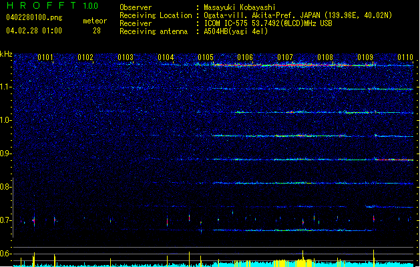Image resolution: width=420 pixels, height=267 pixels.
Task: Click time marker 0107
Action: point(285,57)
